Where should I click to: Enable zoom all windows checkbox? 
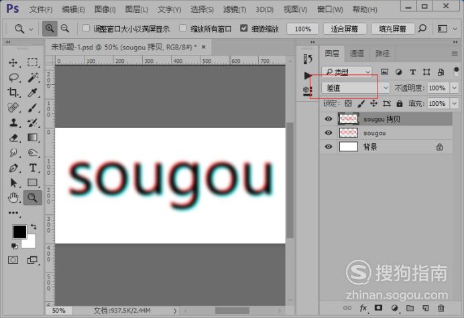[183, 28]
